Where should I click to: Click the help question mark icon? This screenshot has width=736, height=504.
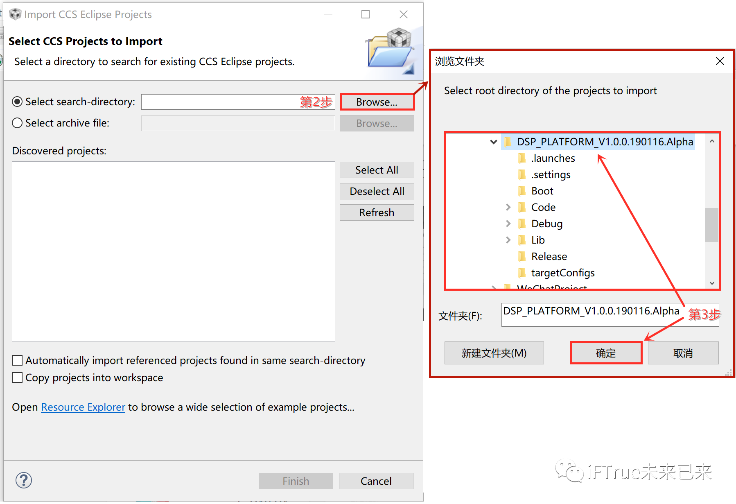(24, 480)
